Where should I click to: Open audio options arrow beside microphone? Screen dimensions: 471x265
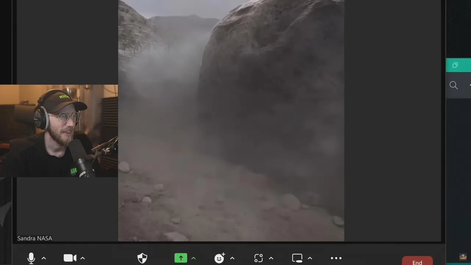point(44,258)
